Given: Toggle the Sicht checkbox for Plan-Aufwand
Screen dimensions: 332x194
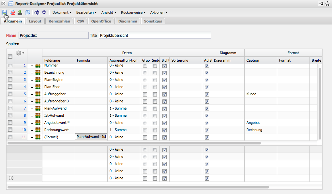Looking at the screenshot, I should point(164,108).
